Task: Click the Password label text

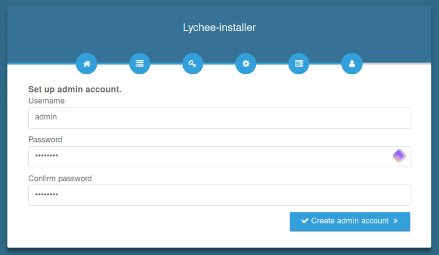Action: click(45, 140)
